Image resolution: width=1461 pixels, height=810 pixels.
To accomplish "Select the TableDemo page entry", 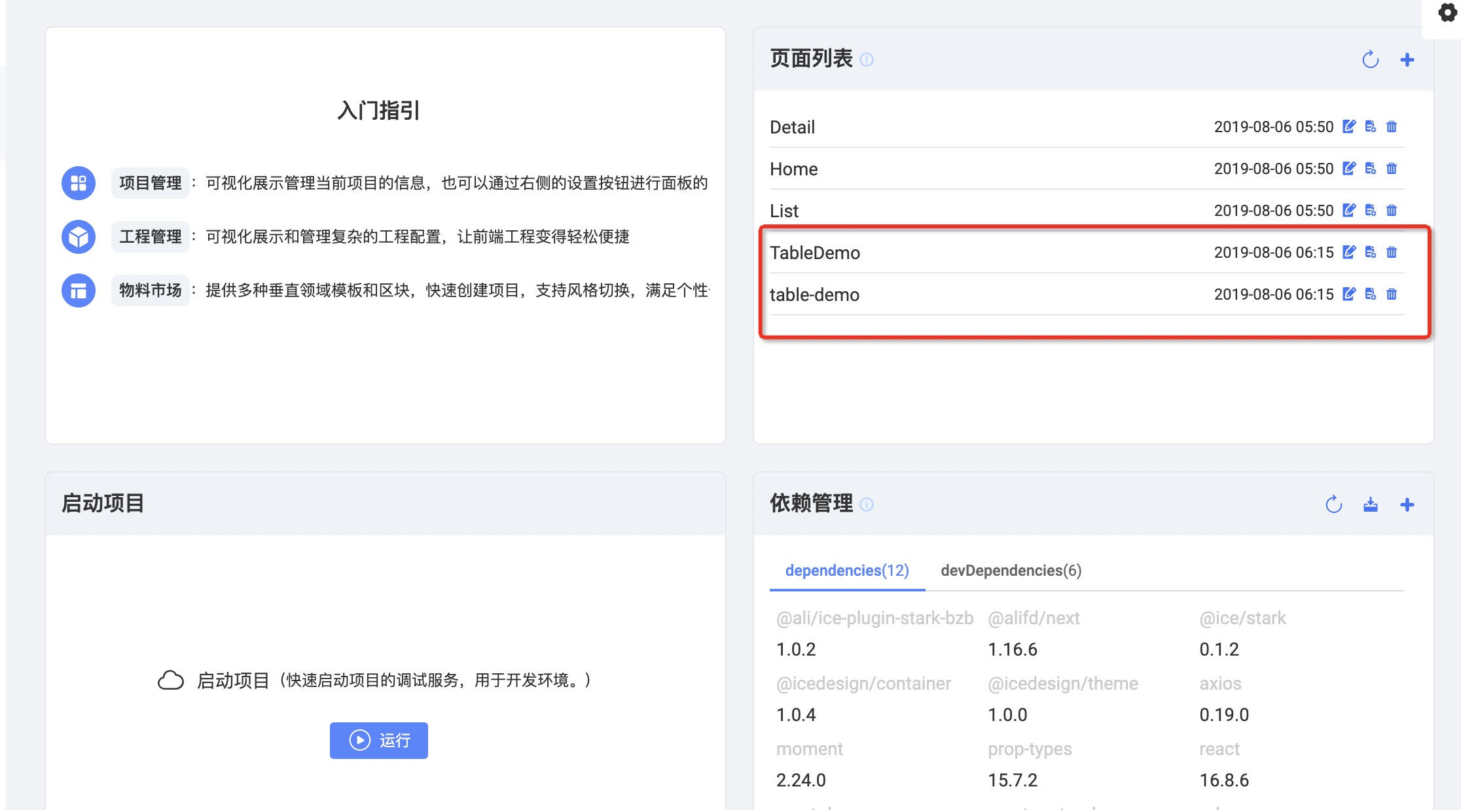I will click(x=815, y=253).
